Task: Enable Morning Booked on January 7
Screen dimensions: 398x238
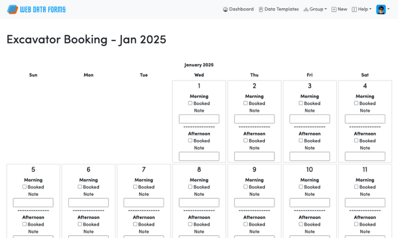Action: pyautogui.click(x=135, y=187)
